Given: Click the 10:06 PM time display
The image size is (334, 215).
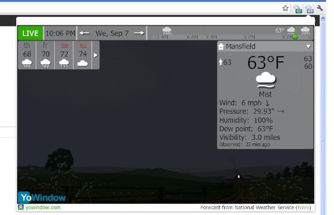Looking at the screenshot, I should [x=60, y=34].
